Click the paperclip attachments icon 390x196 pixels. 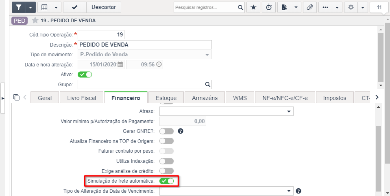tap(309, 7)
